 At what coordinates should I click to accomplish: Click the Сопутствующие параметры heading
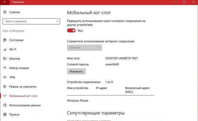[x=96, y=113]
